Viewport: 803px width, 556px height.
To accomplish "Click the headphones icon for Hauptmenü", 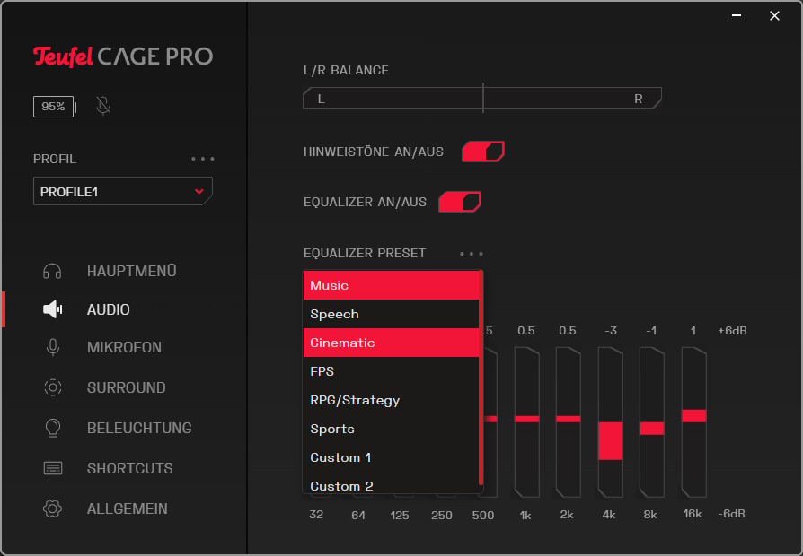I will pyautogui.click(x=52, y=271).
